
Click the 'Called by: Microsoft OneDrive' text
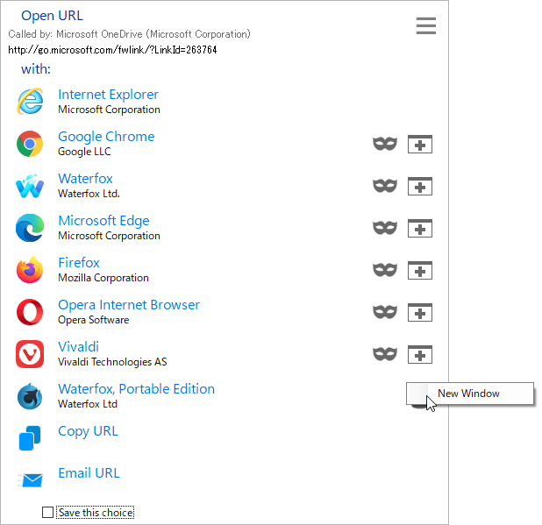(x=129, y=34)
